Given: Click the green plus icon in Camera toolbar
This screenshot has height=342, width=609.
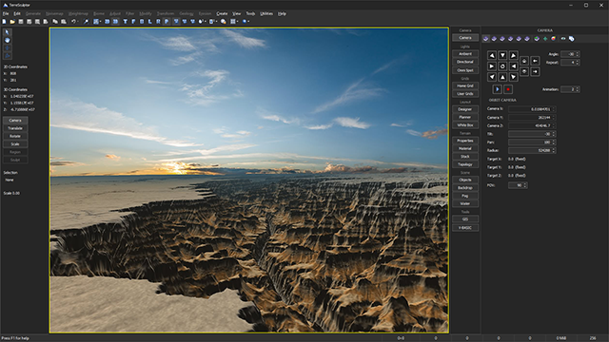Looking at the screenshot, I should point(545,39).
